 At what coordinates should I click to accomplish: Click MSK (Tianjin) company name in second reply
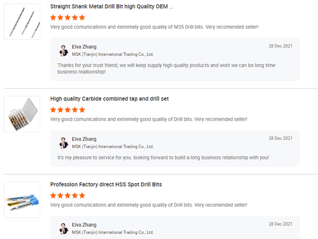coord(112,146)
